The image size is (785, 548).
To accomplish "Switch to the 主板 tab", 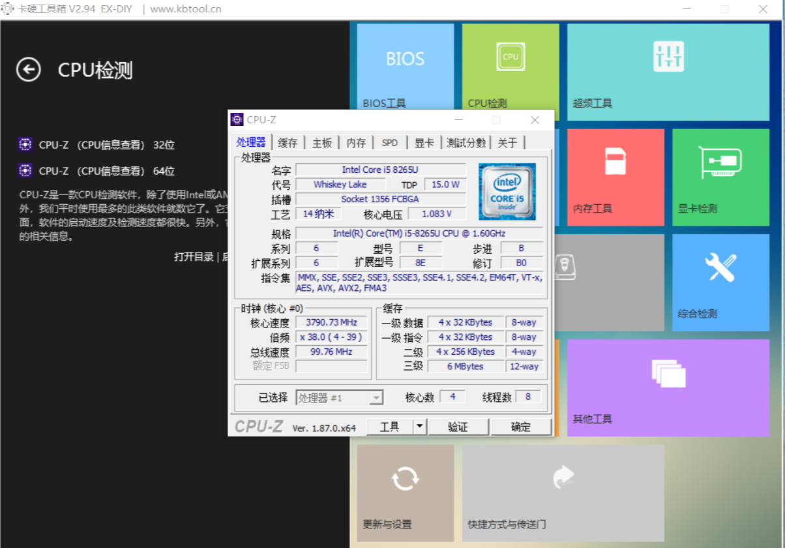I will coord(322,143).
